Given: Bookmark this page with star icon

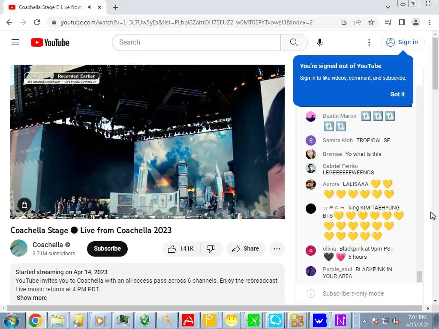Looking at the screenshot, I should click(371, 22).
